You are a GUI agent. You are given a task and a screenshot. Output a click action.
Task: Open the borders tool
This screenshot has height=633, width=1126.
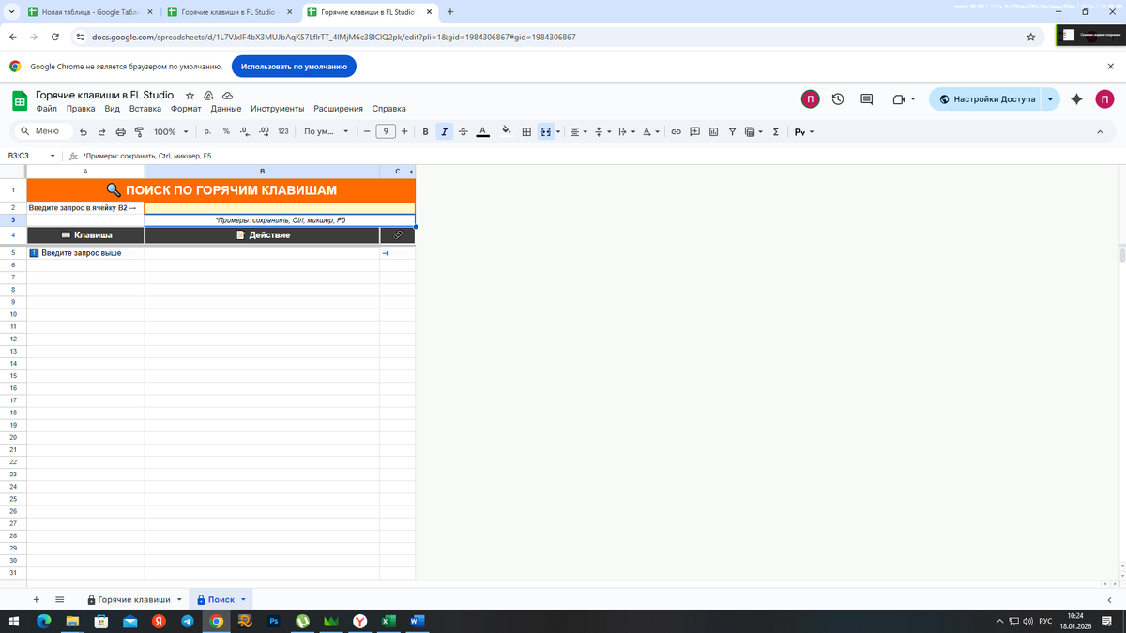[526, 131]
